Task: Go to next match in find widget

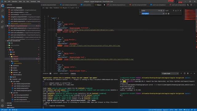Action: 176,11
